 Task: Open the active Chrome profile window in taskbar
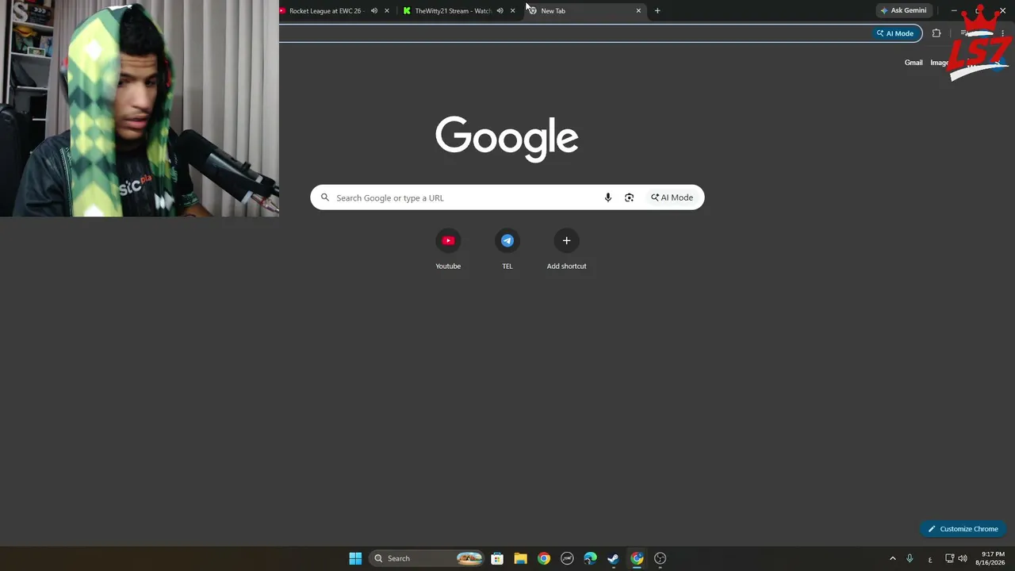(x=637, y=558)
